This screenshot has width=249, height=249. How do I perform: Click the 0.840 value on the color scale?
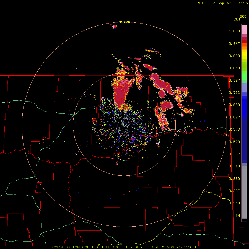tap(234, 68)
